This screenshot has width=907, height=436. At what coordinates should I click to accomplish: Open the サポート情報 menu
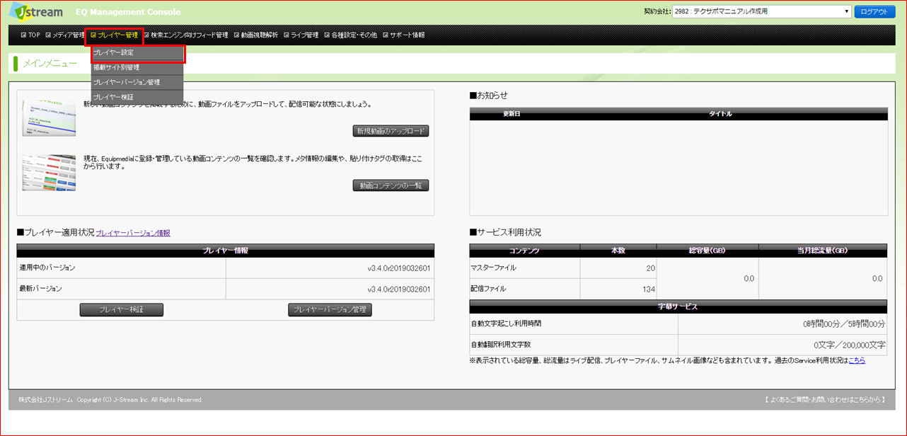coord(404,35)
